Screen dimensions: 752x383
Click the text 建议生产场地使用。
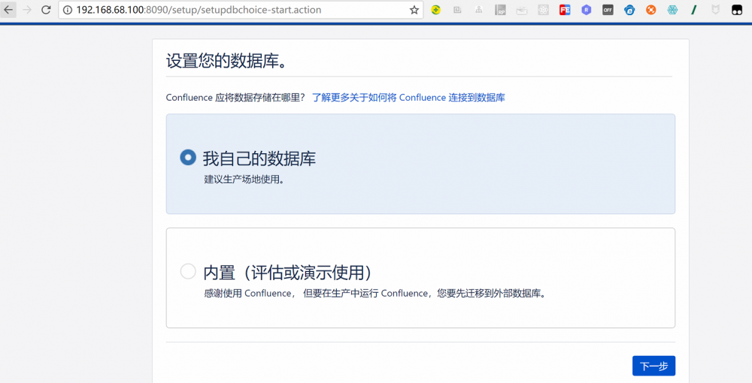point(244,179)
